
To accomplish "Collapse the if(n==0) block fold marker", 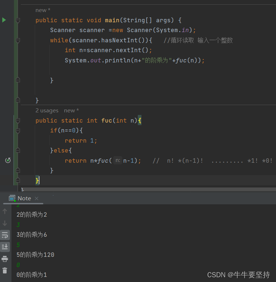I will [x=18, y=131].
